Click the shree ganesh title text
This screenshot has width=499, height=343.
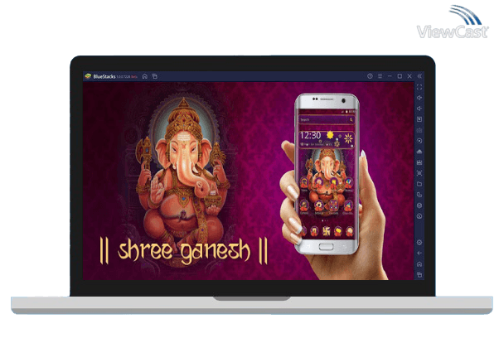[x=184, y=251]
